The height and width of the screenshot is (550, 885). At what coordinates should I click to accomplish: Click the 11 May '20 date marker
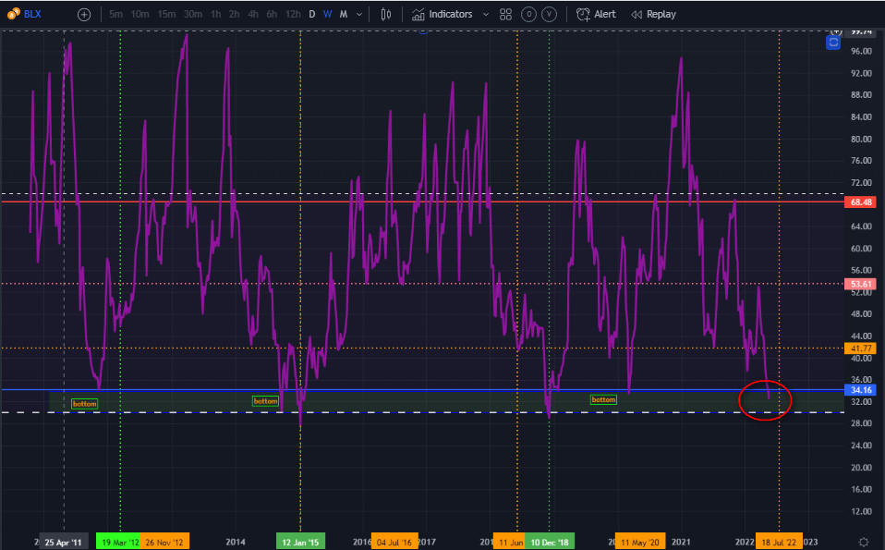[640, 542]
